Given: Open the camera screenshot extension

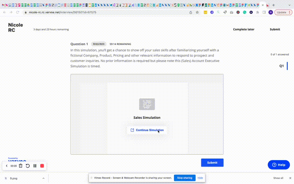Looking at the screenshot, I should pos(232,12).
